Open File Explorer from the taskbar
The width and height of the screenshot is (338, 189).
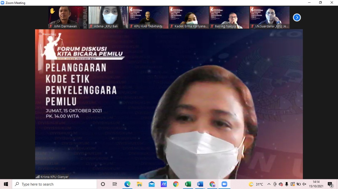pyautogui.click(x=139, y=184)
